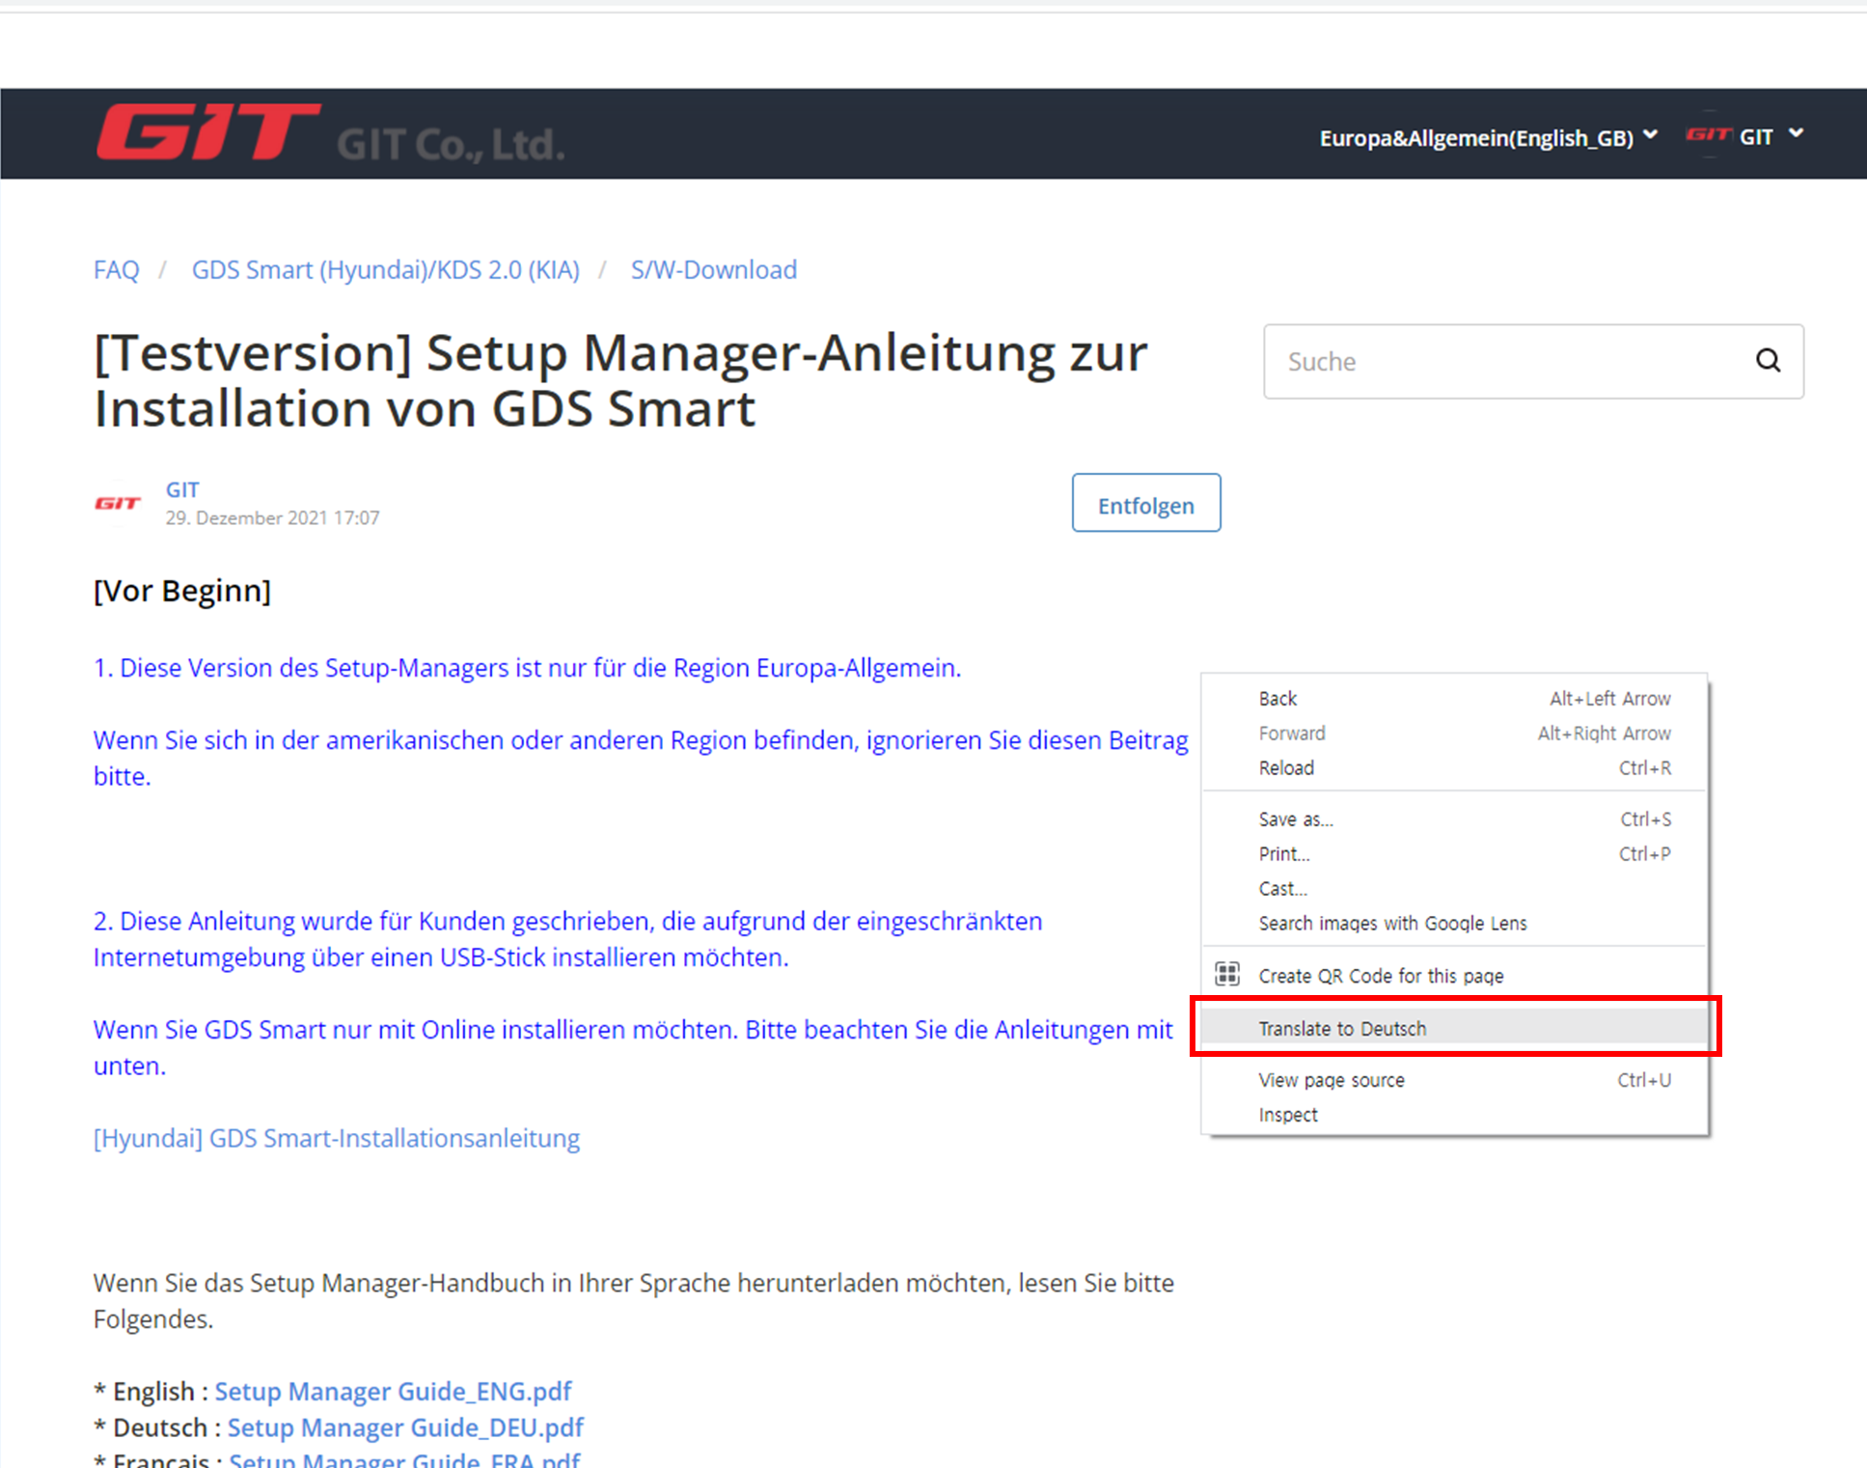Select Create QR Code for this page
Viewport: 1867px width, 1468px height.
(x=1455, y=976)
